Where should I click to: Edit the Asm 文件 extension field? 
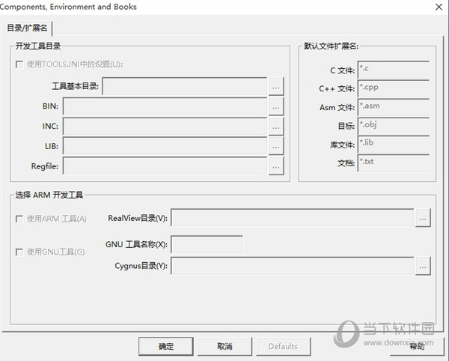(394, 107)
